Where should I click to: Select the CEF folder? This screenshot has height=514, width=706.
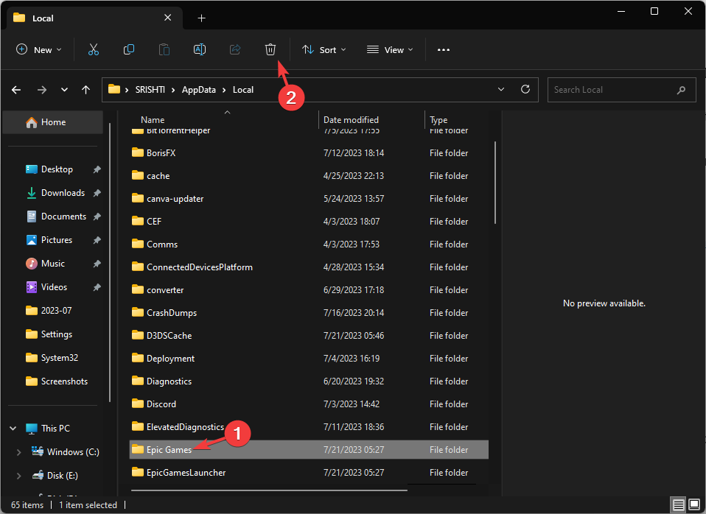(x=309, y=222)
